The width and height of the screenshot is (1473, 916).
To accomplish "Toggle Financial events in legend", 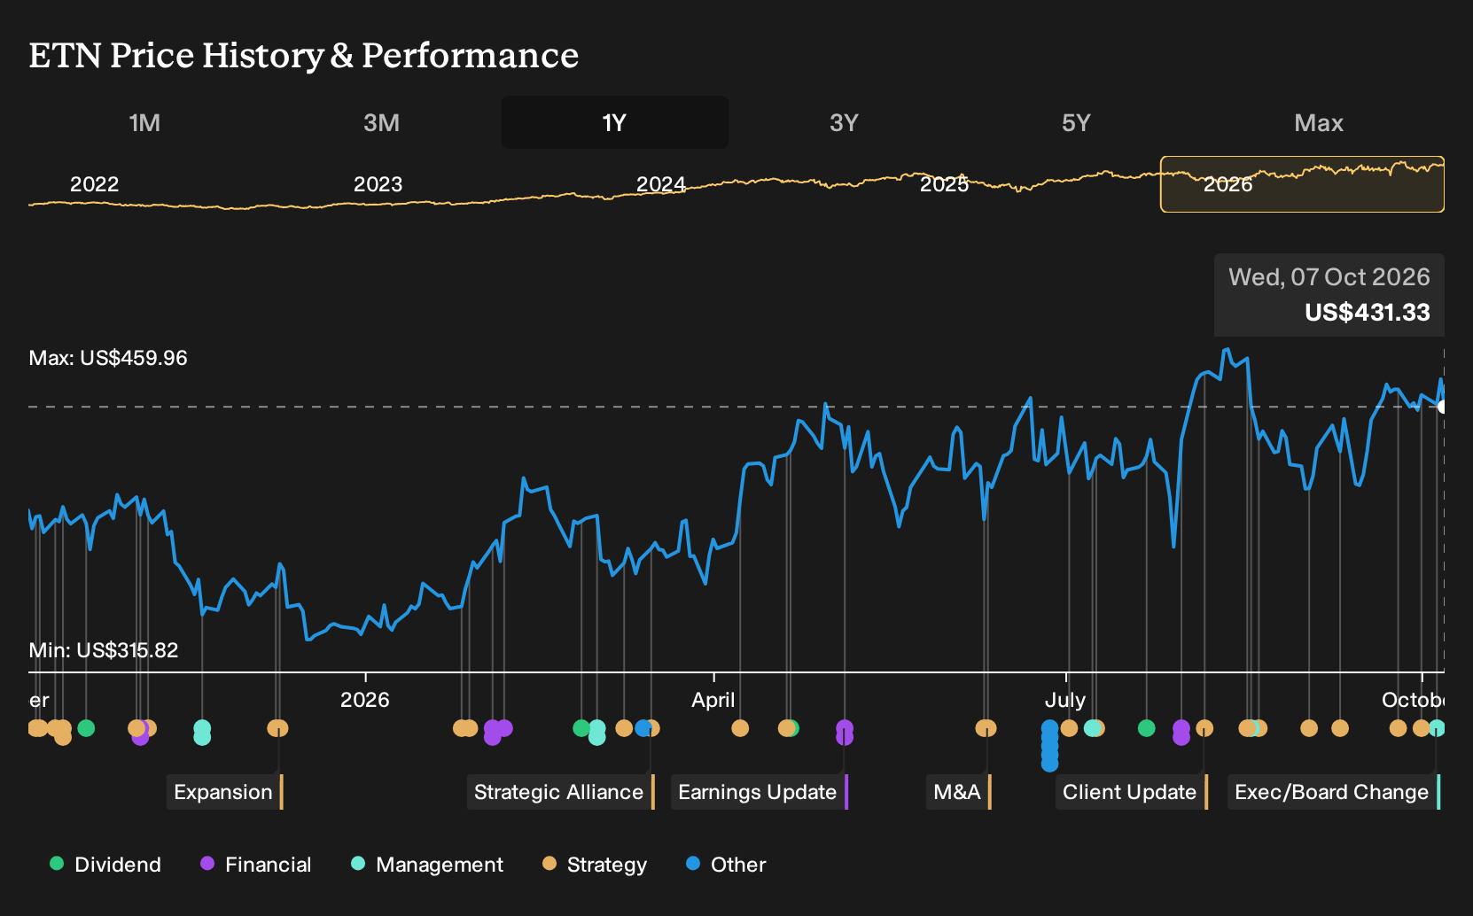I will click(256, 865).
